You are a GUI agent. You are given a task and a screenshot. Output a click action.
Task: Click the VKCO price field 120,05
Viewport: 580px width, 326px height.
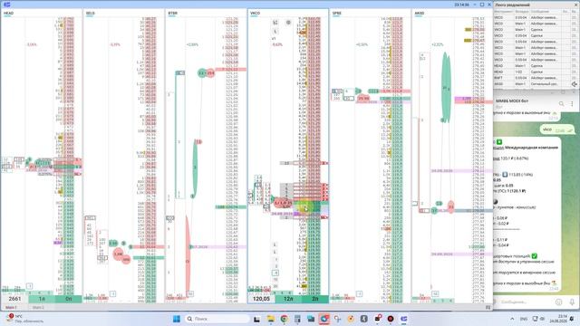coord(261,299)
